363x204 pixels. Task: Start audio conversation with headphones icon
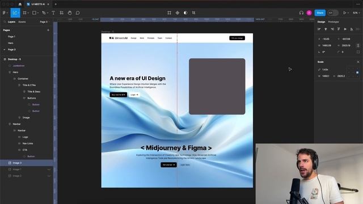click(x=301, y=13)
